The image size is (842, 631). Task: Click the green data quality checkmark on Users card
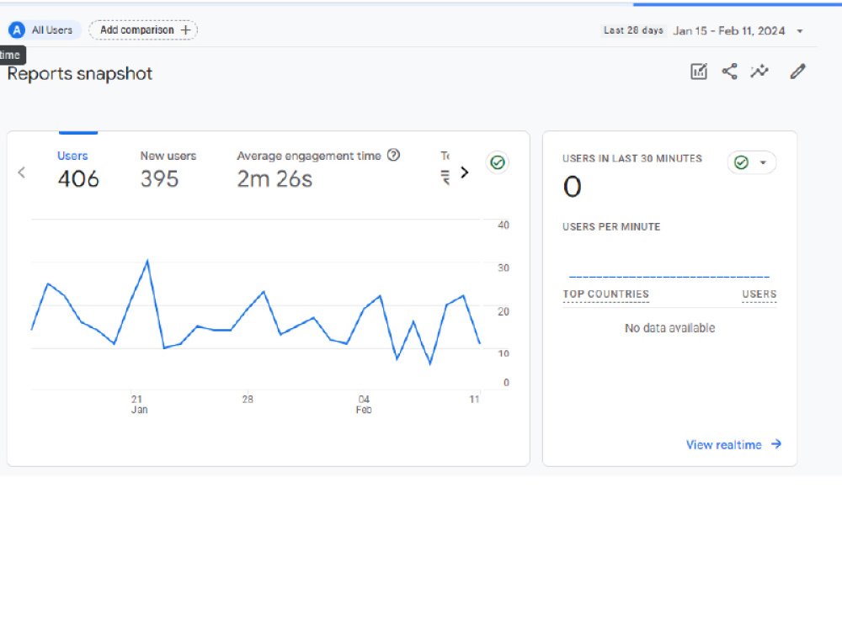498,162
